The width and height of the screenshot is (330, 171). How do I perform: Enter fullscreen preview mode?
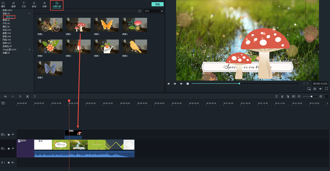327,89
